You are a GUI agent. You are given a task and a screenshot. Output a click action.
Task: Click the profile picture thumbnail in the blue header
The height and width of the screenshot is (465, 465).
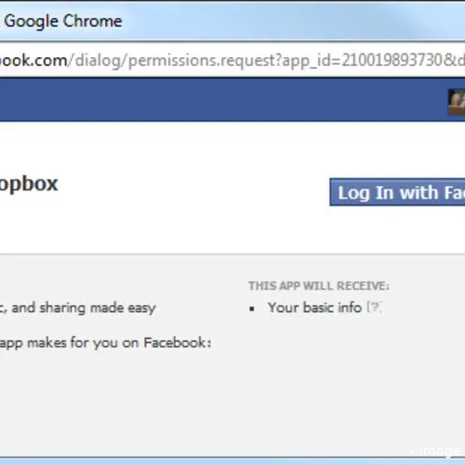pos(457,102)
